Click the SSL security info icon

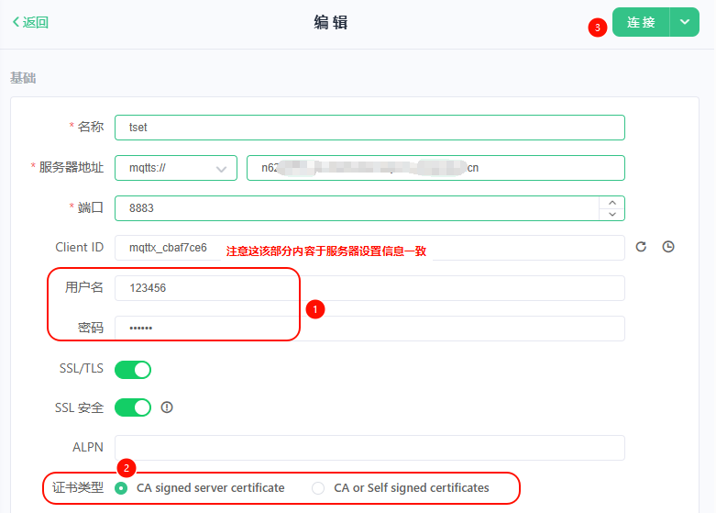(x=167, y=407)
